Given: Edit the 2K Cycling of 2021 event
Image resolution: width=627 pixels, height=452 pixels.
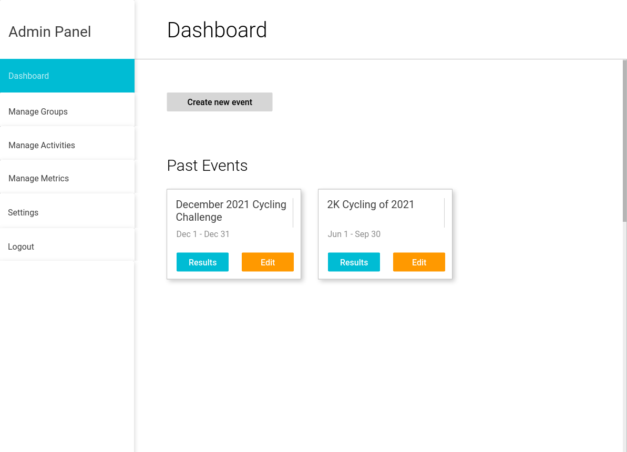Looking at the screenshot, I should coord(419,262).
